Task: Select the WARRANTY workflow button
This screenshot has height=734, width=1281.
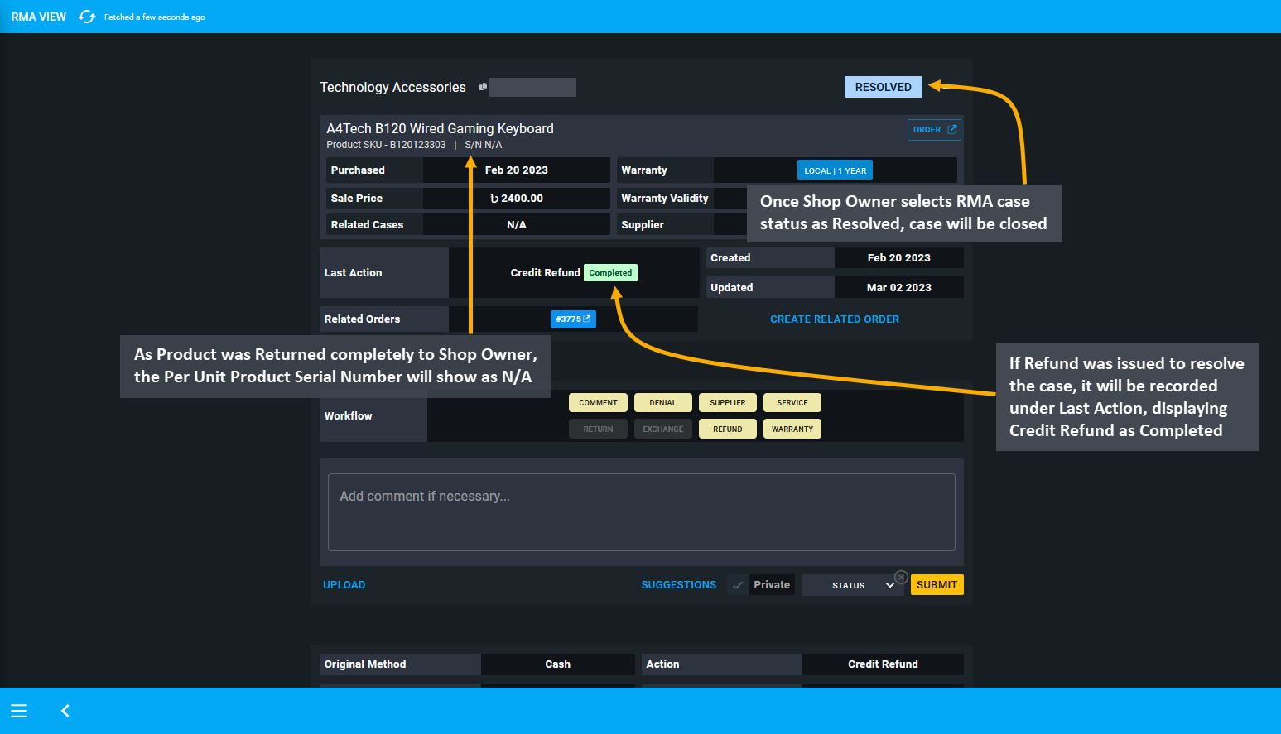Action: (x=792, y=429)
